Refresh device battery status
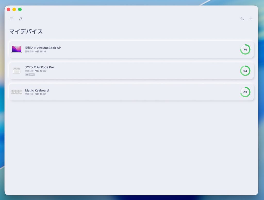This screenshot has width=264, height=200. pos(20,19)
